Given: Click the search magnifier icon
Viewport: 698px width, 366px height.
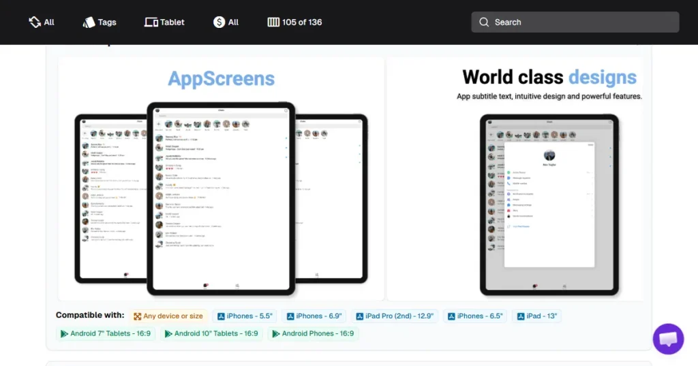Looking at the screenshot, I should (x=484, y=22).
